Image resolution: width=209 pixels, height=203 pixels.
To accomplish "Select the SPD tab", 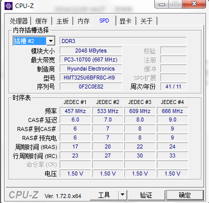I will tap(104, 20).
